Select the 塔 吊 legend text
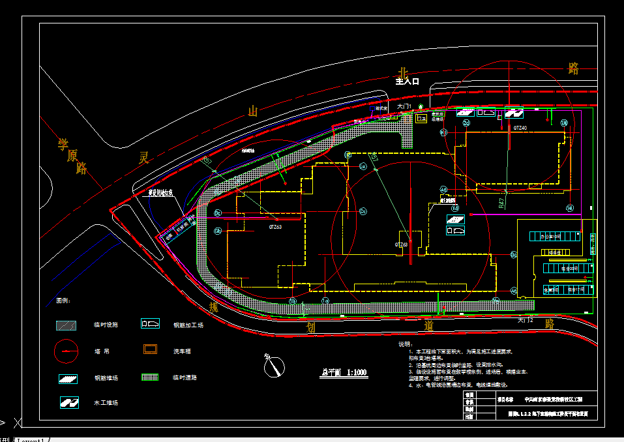Viewport: 624px width, 442px height. [x=102, y=351]
